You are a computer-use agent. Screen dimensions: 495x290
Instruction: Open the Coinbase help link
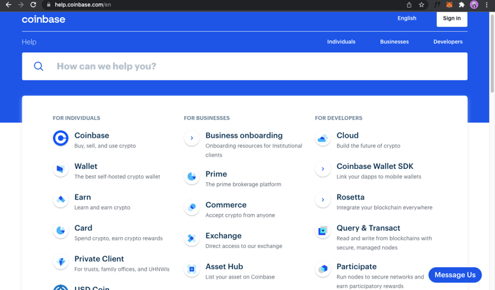92,135
